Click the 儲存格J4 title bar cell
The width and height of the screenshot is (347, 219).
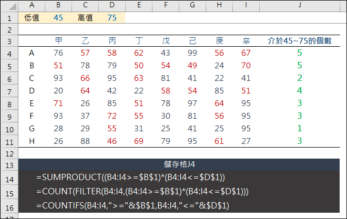[179, 164]
